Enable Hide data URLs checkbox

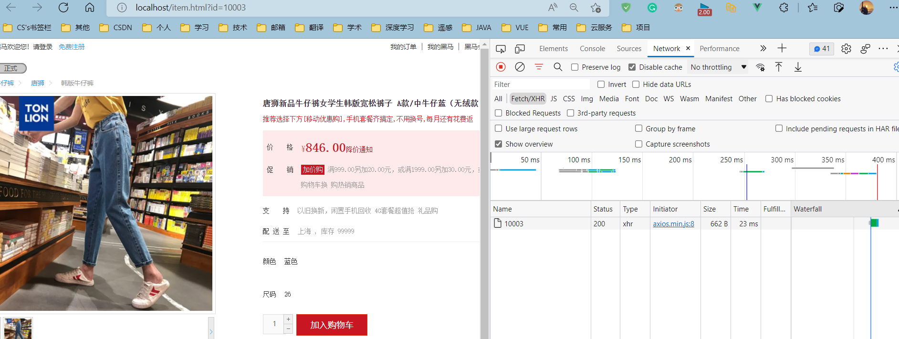click(636, 85)
